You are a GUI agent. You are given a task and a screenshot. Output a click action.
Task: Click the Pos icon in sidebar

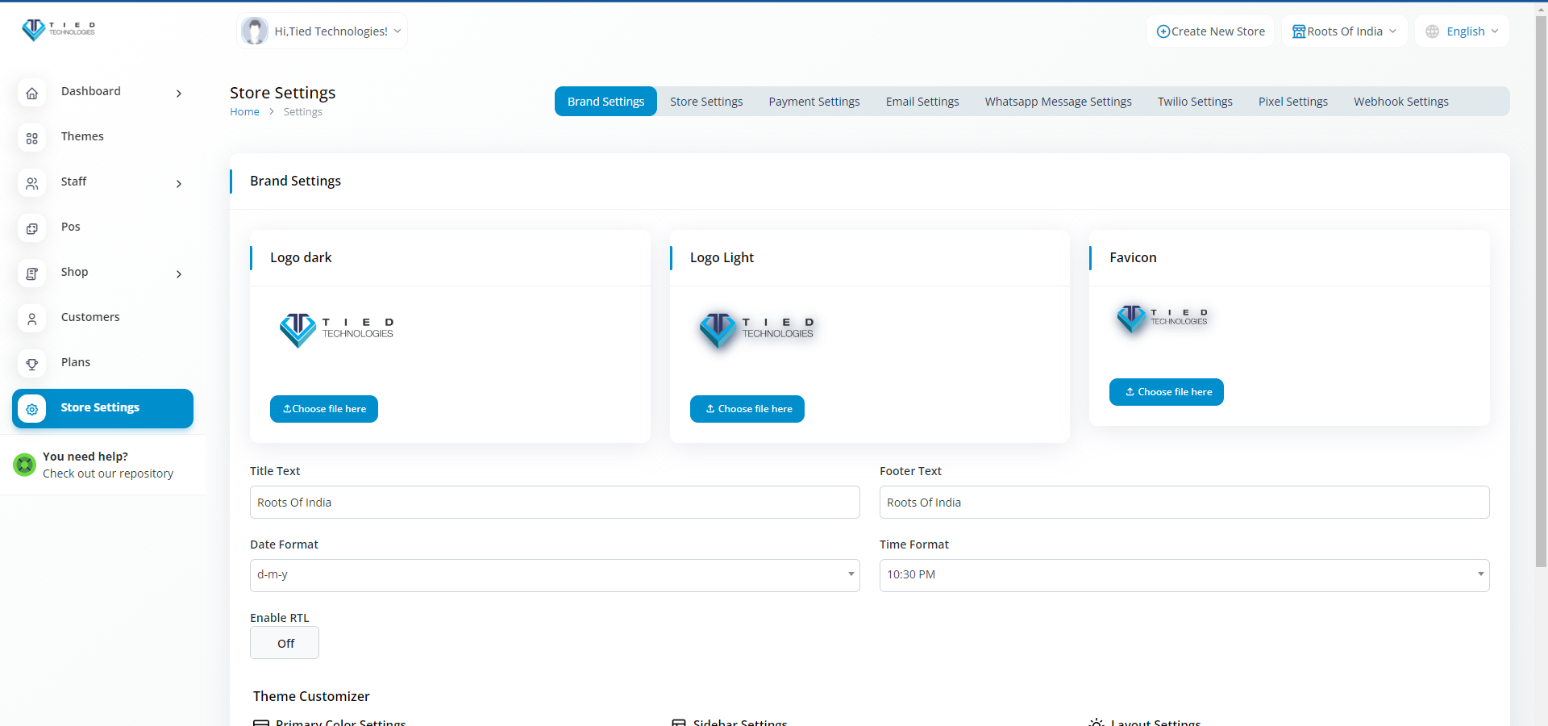(x=32, y=229)
